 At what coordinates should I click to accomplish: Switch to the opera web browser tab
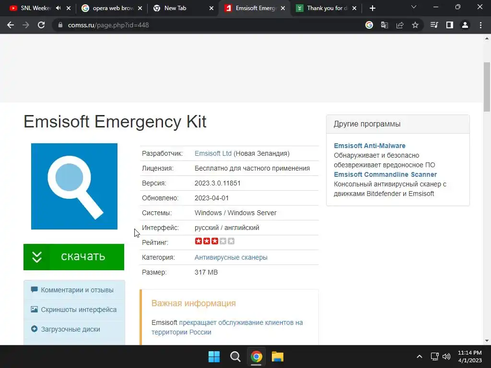[x=108, y=8]
